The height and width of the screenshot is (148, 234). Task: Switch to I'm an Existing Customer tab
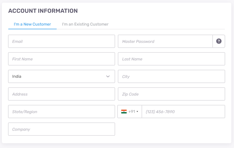click(85, 24)
